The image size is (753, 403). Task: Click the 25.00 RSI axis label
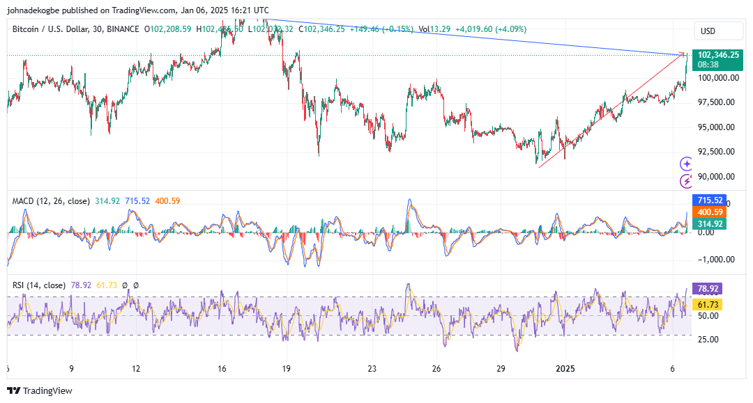708,339
